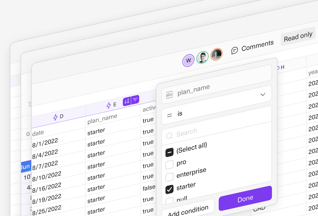This screenshot has width=318, height=216.
Task: Uncheck the starter option checkbox
Action: click(x=169, y=190)
